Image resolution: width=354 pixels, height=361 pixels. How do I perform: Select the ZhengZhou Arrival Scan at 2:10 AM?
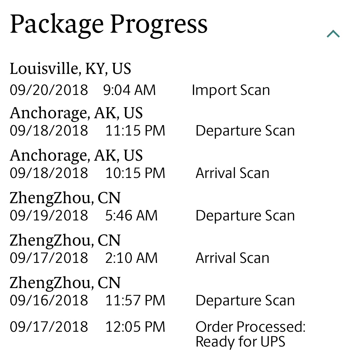[233, 258]
